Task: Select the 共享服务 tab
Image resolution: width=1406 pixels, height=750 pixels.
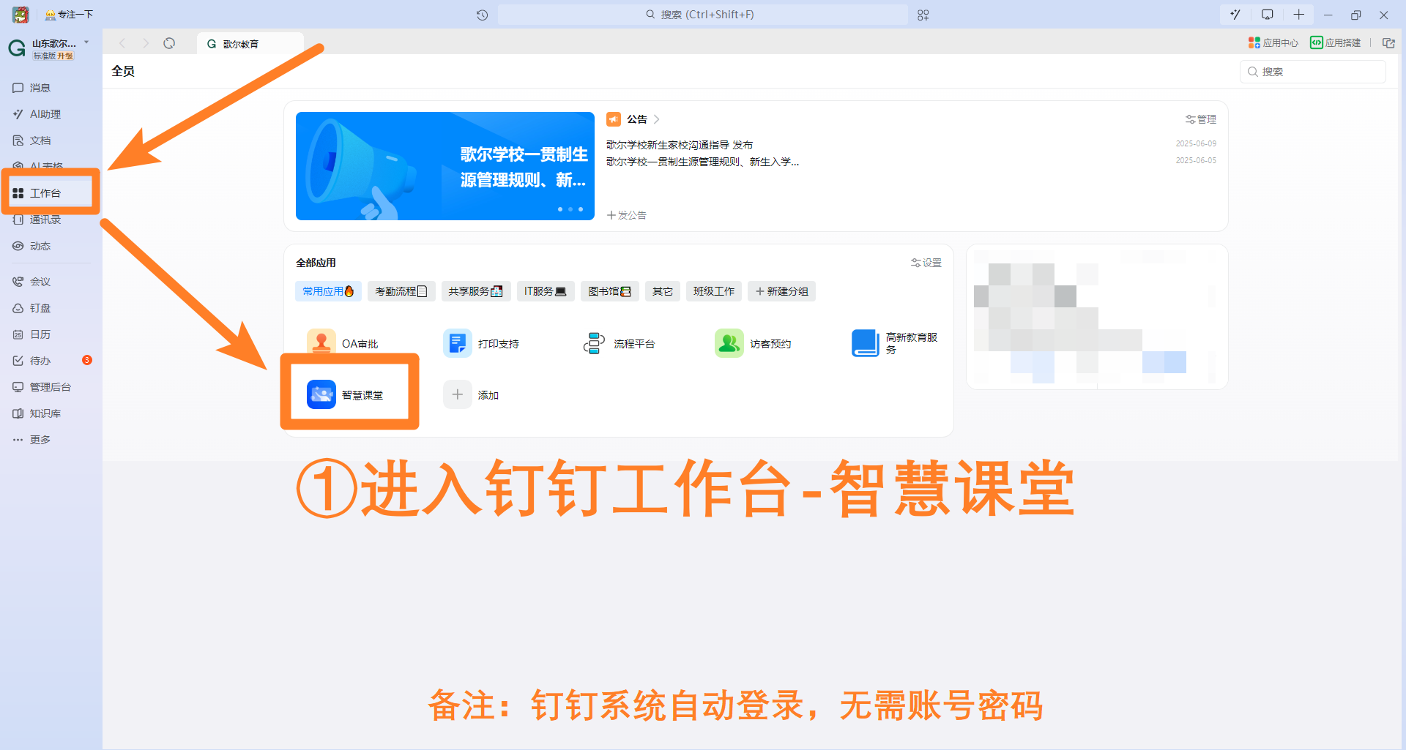Action: (475, 291)
